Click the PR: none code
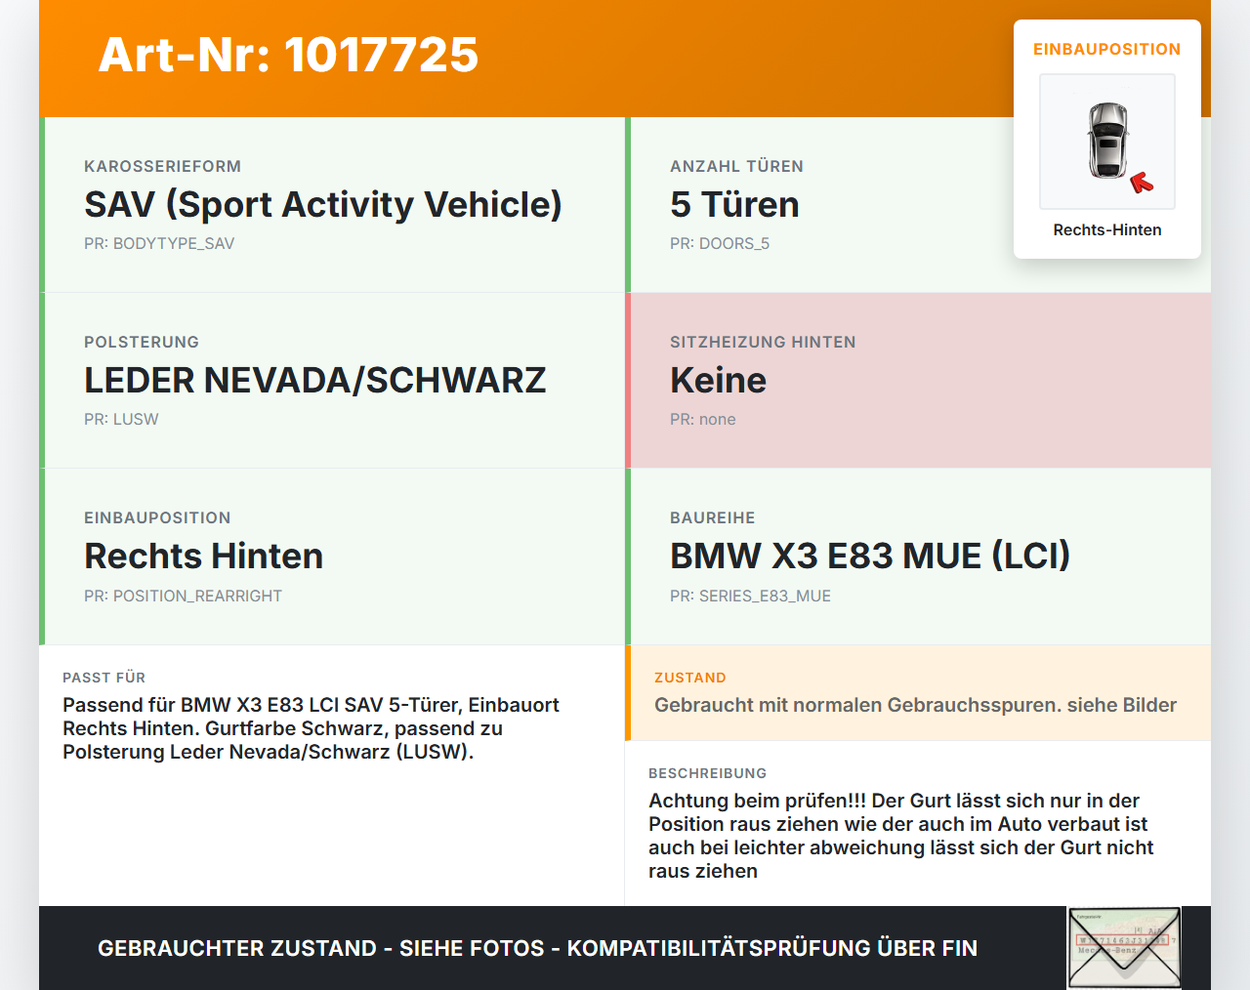This screenshot has height=990, width=1250. tap(703, 419)
